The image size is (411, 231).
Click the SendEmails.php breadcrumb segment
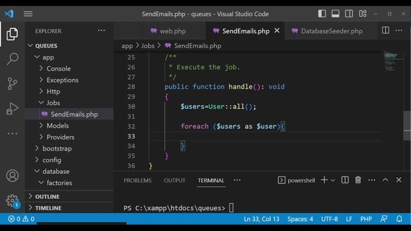(x=193, y=46)
